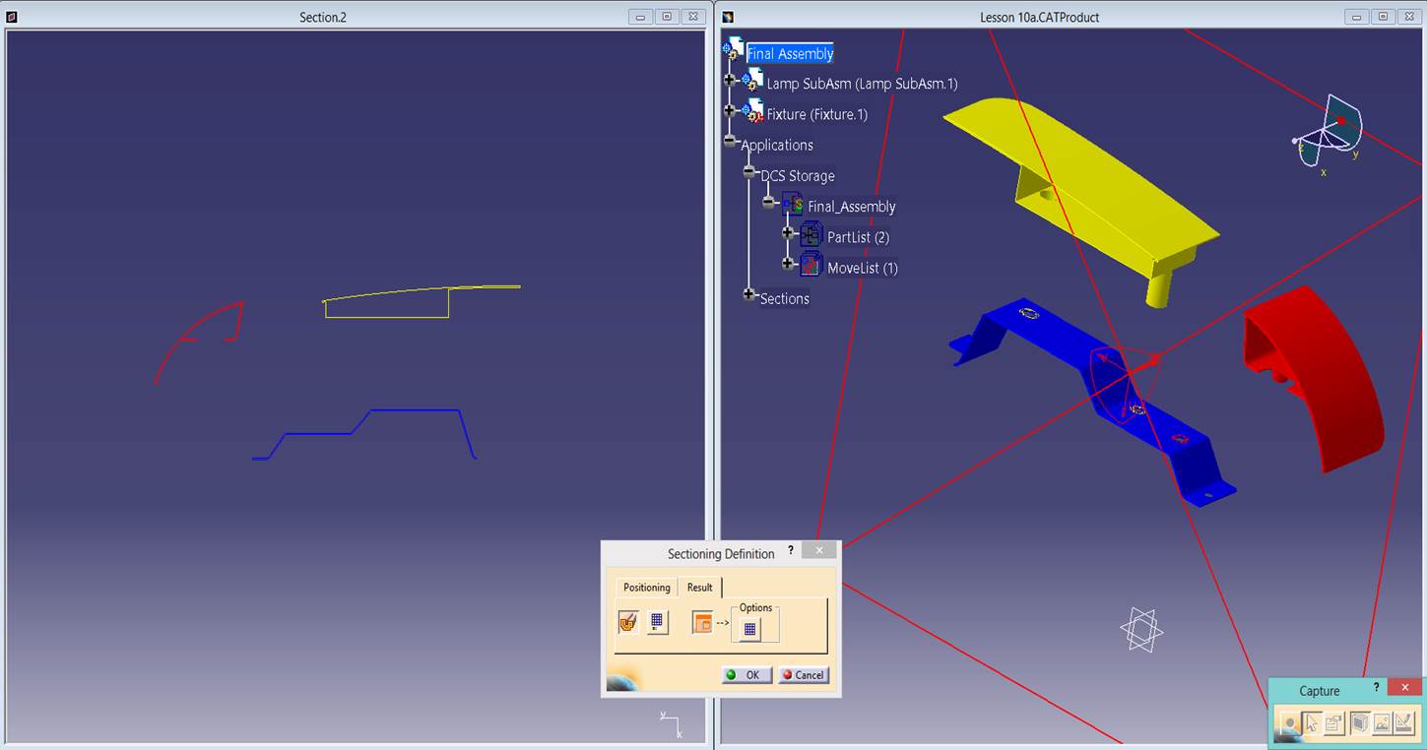
Task: Switch to the Positioning tab
Action: 646,587
